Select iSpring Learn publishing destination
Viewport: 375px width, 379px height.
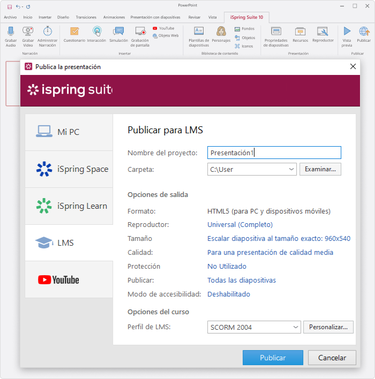point(69,206)
